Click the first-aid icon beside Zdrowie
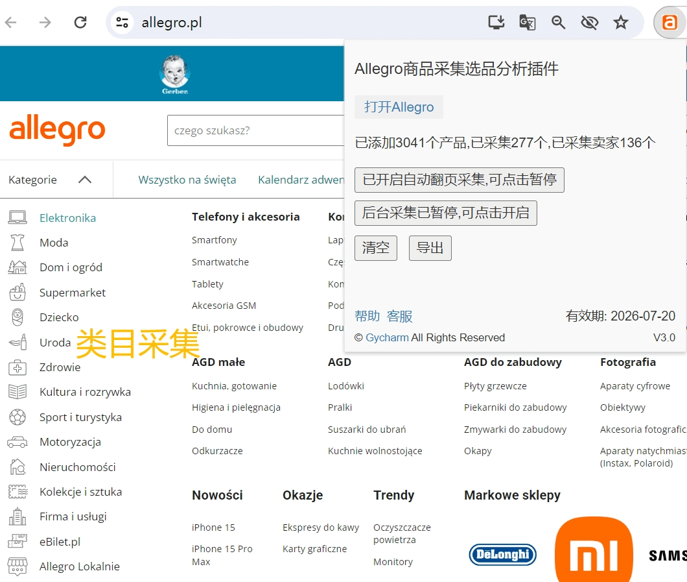 (17, 367)
